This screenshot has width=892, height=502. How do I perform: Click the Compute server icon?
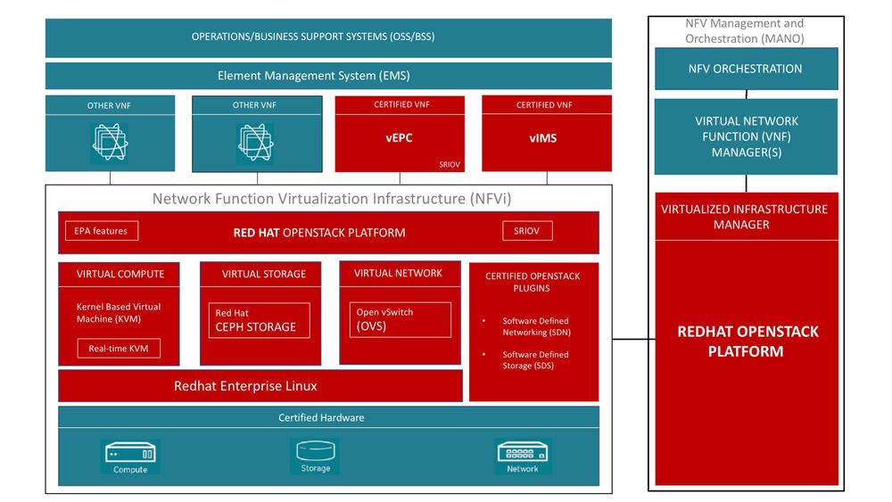[130, 453]
